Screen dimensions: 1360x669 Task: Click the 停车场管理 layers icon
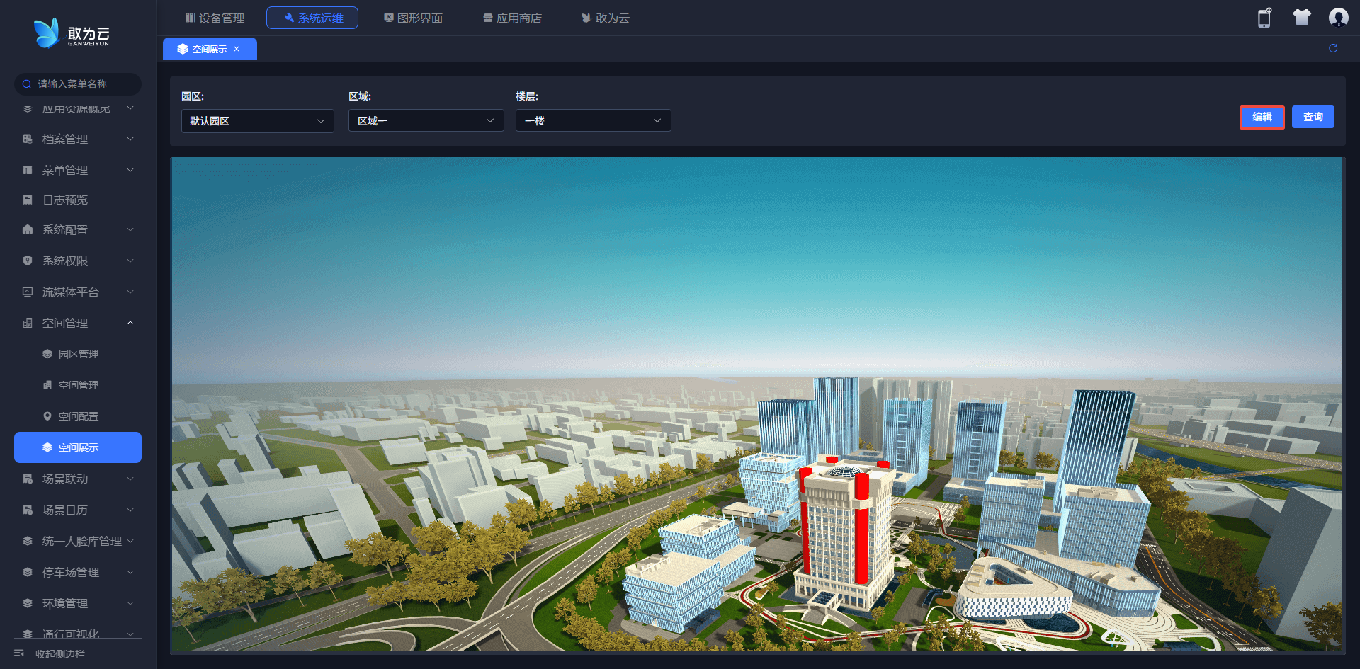coord(28,572)
